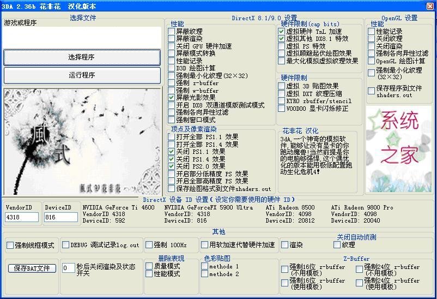Click the 系统之家 logo image
The height and width of the screenshot is (299, 437).
(398, 149)
